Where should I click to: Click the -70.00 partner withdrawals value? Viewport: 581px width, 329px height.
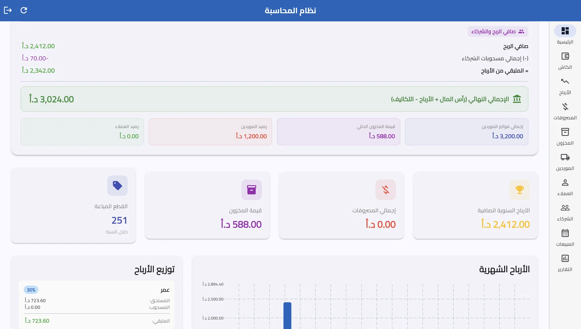pyautogui.click(x=35, y=58)
